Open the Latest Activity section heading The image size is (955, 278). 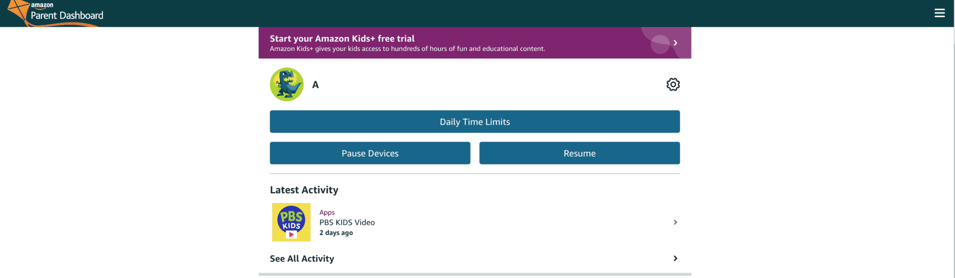(x=304, y=190)
